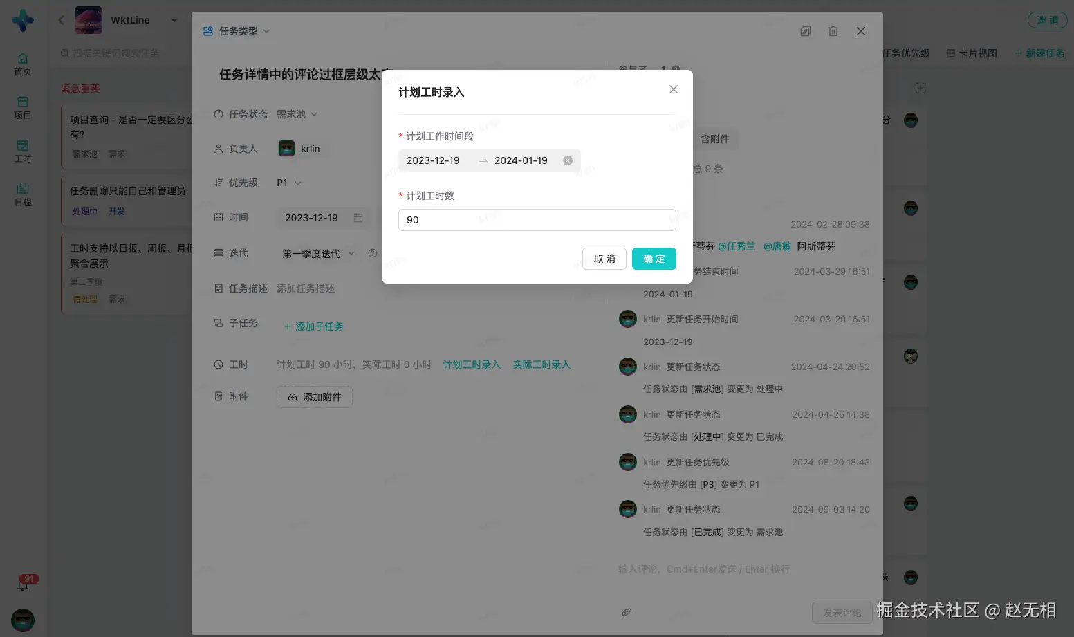Cancel the planned hours dialog with 取消
The height and width of the screenshot is (637, 1074).
604,259
